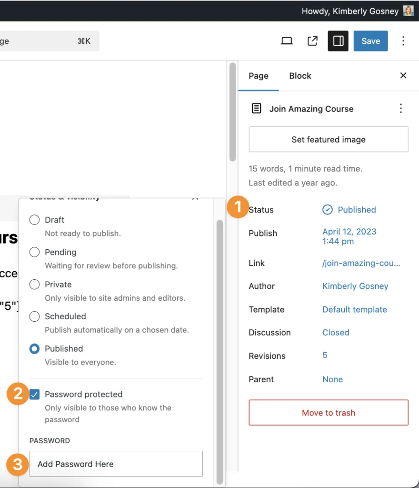Click into the Password input field
Screen dimensions: 419x488
point(116,464)
